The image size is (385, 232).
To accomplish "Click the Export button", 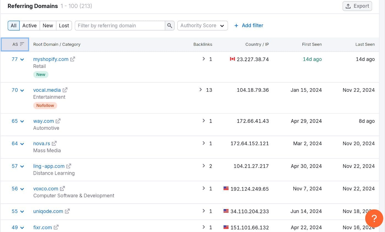I will click(x=357, y=6).
